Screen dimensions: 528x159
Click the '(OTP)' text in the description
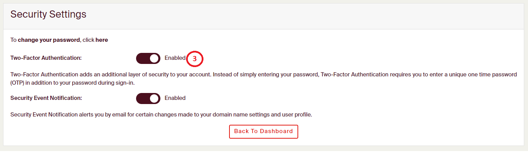[x=19, y=83]
